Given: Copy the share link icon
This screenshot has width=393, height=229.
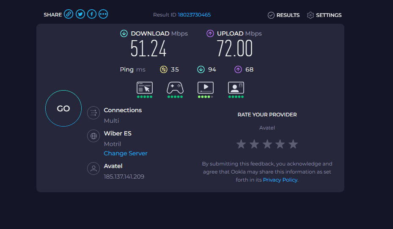Looking at the screenshot, I should (69, 14).
